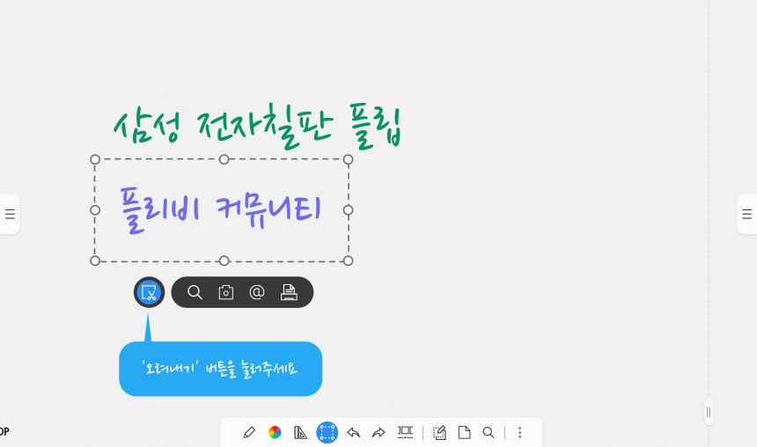Click the printer icon in selection popup
Image resolution: width=757 pixels, height=447 pixels.
(x=289, y=292)
